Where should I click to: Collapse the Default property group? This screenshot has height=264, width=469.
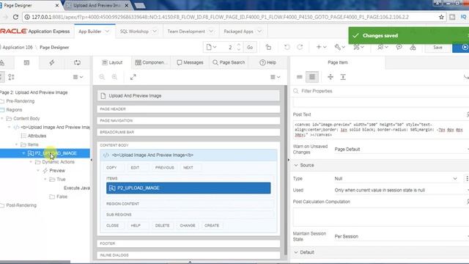[x=296, y=252]
